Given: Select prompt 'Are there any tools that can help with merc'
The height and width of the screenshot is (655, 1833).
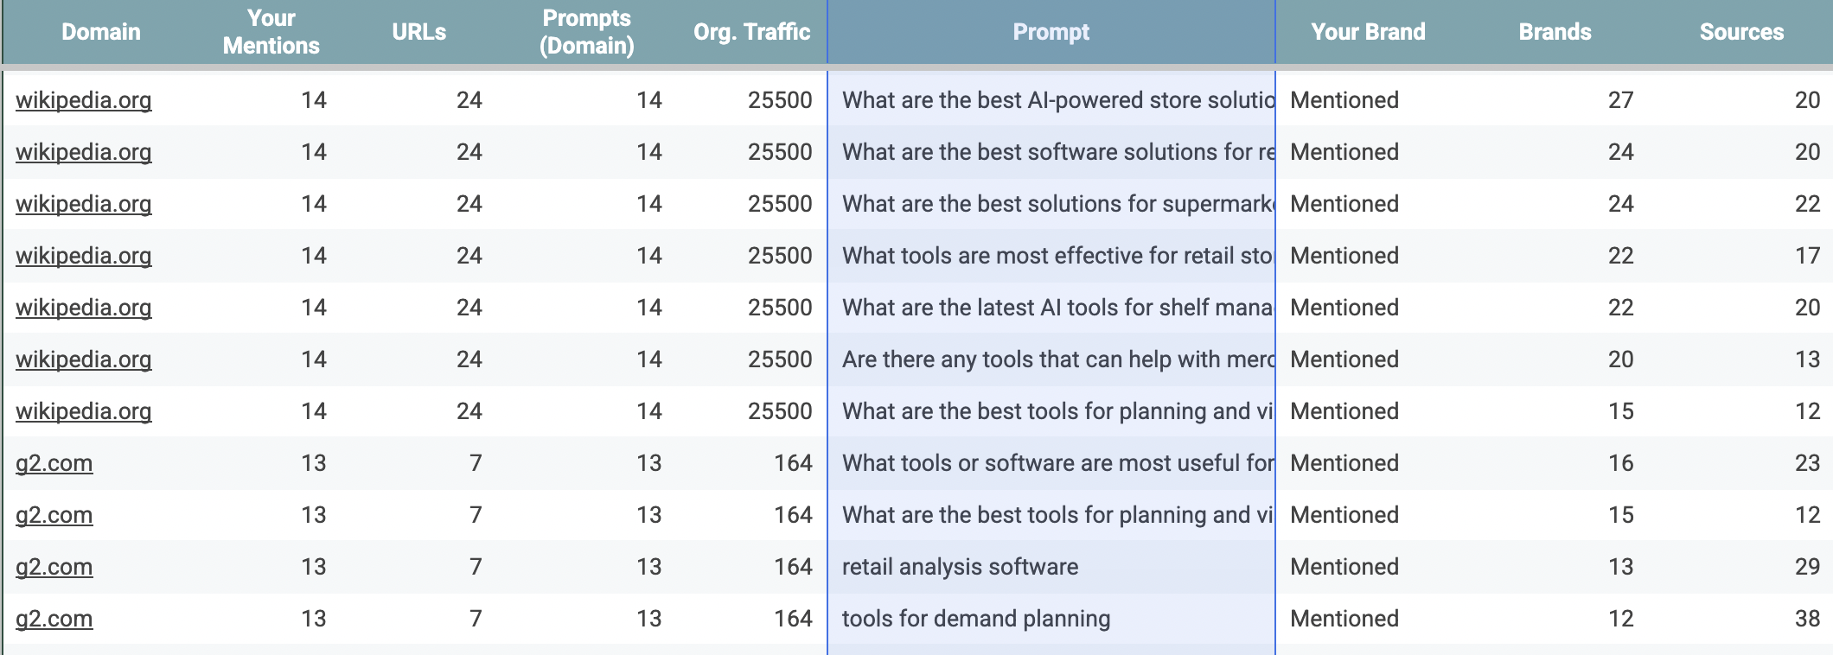Looking at the screenshot, I should point(1058,359).
